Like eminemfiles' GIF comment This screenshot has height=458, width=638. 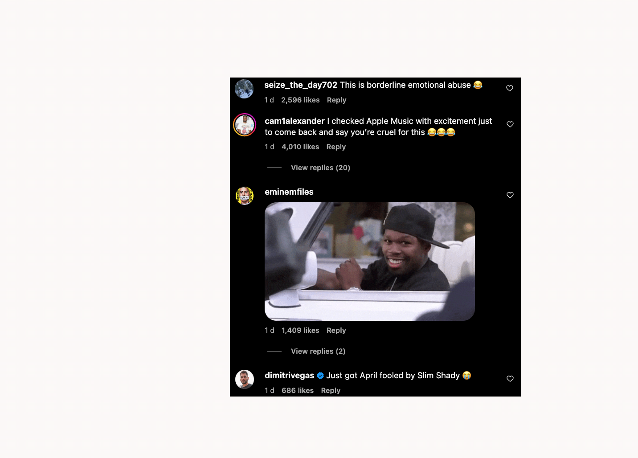(x=510, y=195)
